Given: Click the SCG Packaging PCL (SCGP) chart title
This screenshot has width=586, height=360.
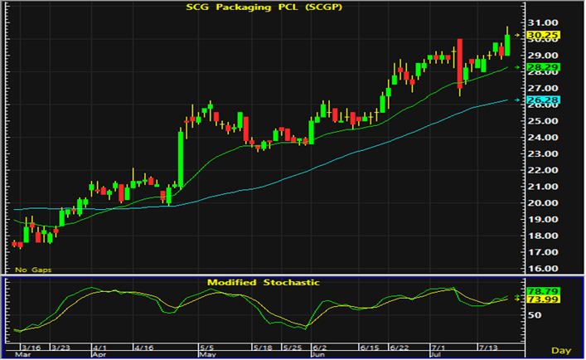Looking at the screenshot, I should pyautogui.click(x=264, y=7).
